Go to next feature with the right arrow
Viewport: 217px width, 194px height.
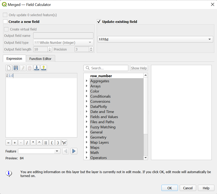(x=74, y=151)
